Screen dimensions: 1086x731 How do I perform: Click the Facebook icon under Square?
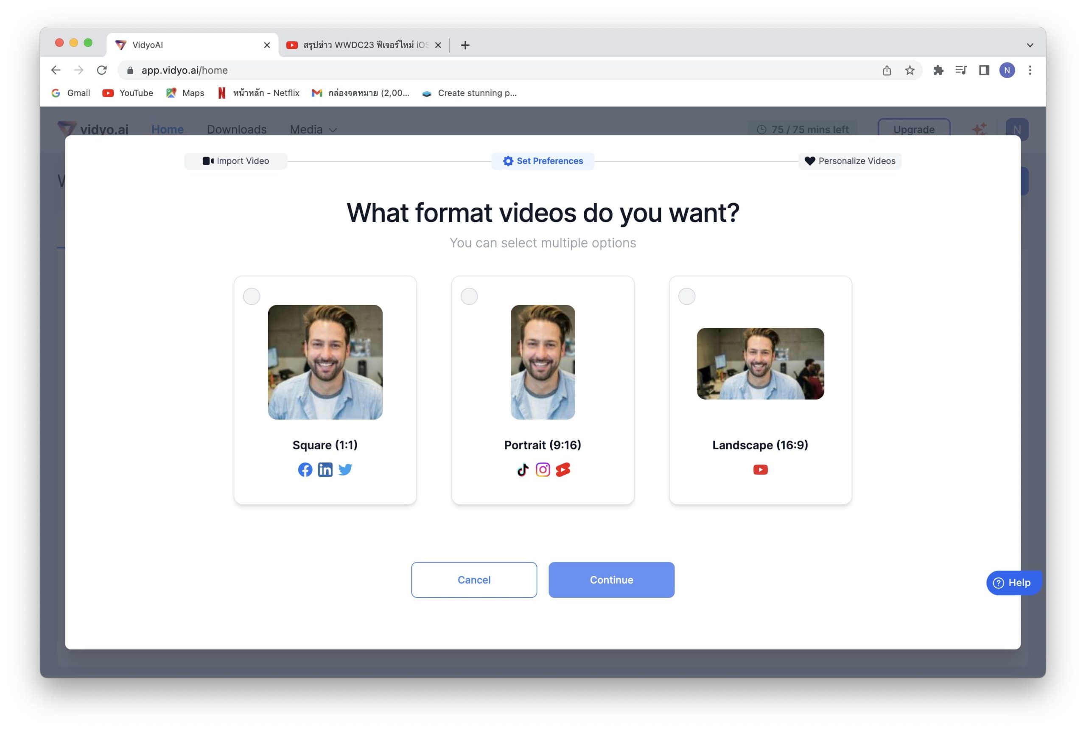[x=305, y=470]
